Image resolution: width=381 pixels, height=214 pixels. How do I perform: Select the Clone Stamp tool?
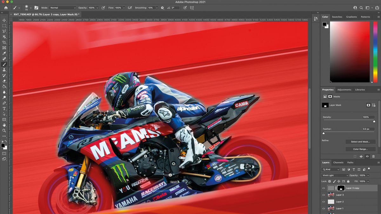(x=4, y=70)
